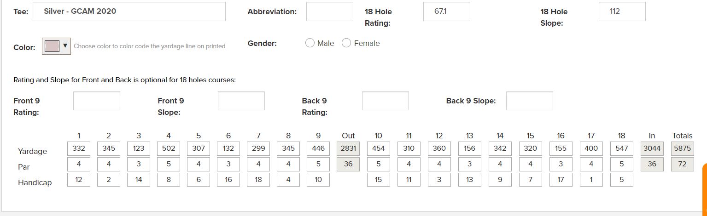Click hole 18 yardage field
Screen dimensions: 707x216
pyautogui.click(x=621, y=148)
